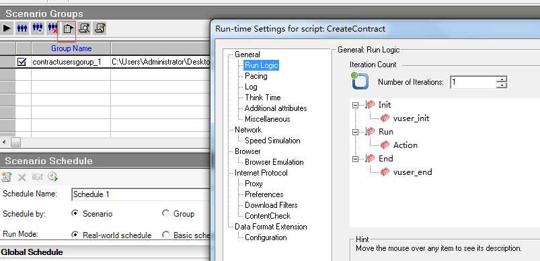The width and height of the screenshot is (540, 261).
Task: Select Run Logic in settings tree
Action: pos(262,65)
